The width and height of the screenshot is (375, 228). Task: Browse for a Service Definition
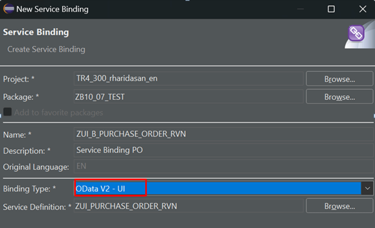click(339, 206)
